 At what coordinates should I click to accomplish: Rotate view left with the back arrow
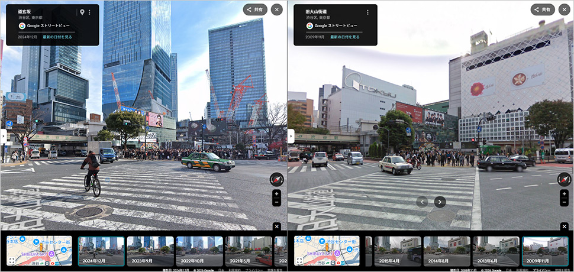pyautogui.click(x=422, y=202)
